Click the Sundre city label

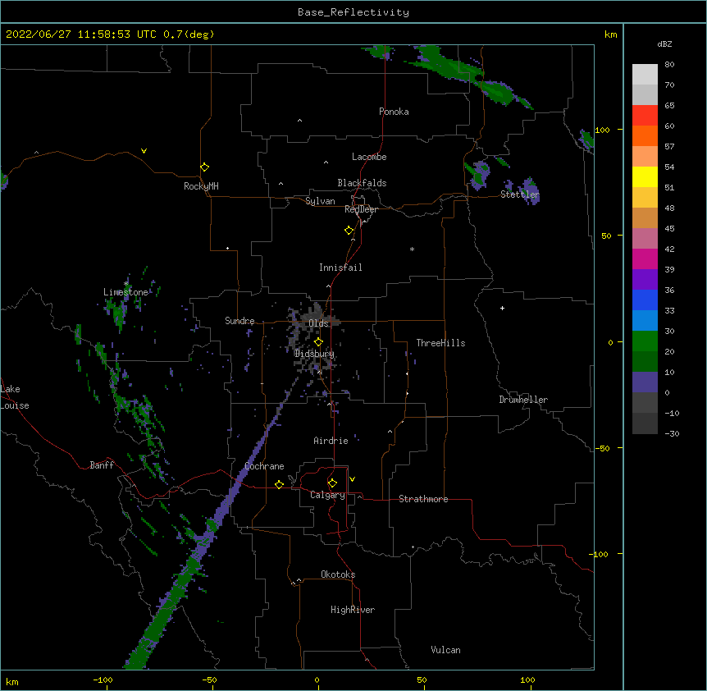point(239,321)
